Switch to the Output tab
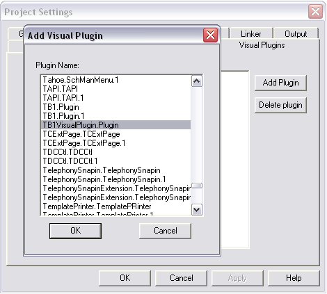The width and height of the screenshot is (327, 294). click(296, 34)
